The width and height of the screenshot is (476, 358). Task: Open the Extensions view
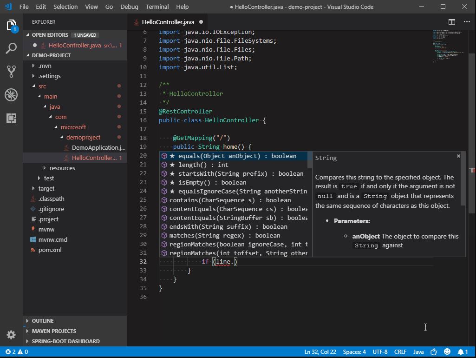(x=11, y=119)
